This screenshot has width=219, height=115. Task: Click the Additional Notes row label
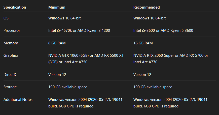(x=18, y=100)
